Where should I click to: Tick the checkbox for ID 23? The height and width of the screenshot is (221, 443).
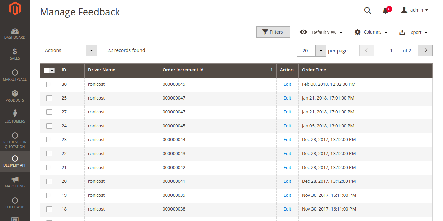[x=49, y=140]
